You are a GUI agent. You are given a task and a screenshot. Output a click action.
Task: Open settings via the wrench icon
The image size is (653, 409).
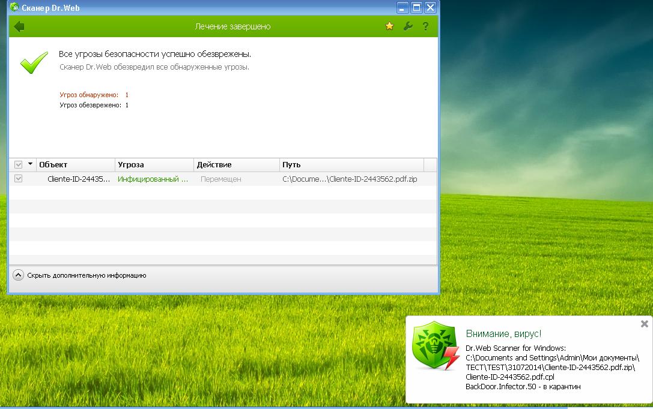(x=407, y=26)
